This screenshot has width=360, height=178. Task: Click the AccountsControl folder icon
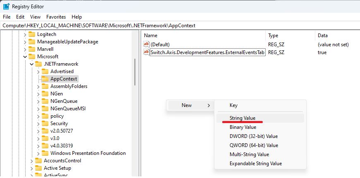[38, 161]
